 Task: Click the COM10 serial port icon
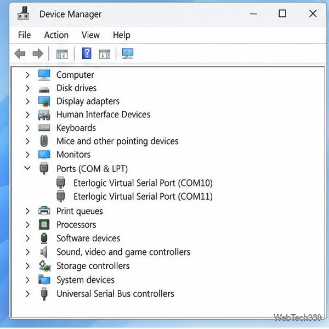(x=61, y=183)
